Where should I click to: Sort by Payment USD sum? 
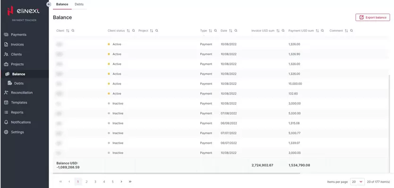pyautogui.click(x=317, y=31)
